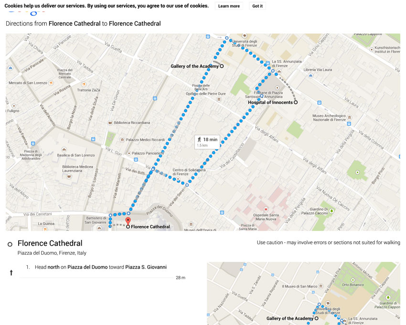Click the Palazzo Medici Riccardi landmark icon
This screenshot has height=325, width=406.
[122, 140]
